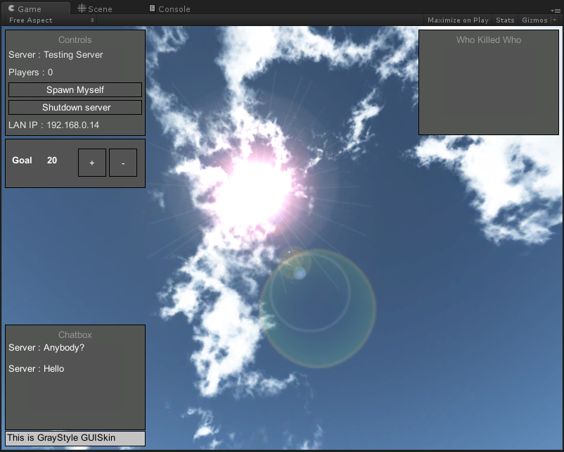Increase the Goal value with the + button
Screen dimensions: 564x452
pos(91,163)
